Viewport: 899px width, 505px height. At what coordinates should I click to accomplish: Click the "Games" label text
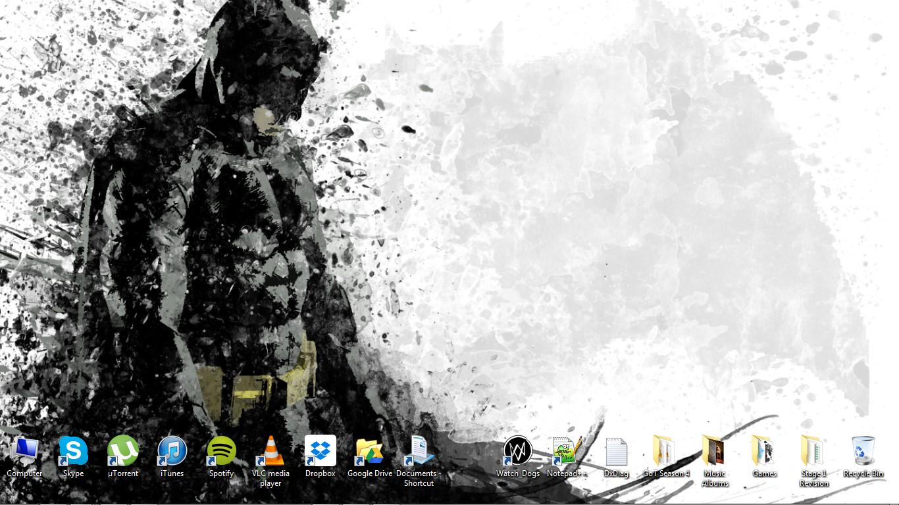[765, 473]
